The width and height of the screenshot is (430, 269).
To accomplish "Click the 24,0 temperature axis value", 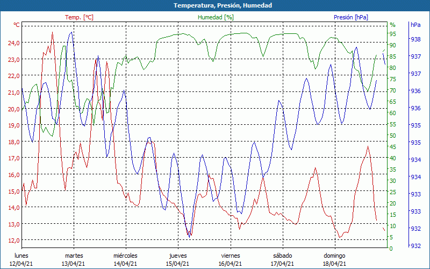I will tap(15, 43).
